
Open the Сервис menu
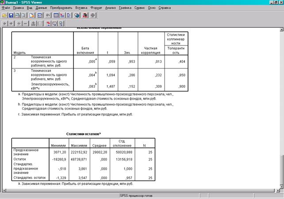coord(139,8)
